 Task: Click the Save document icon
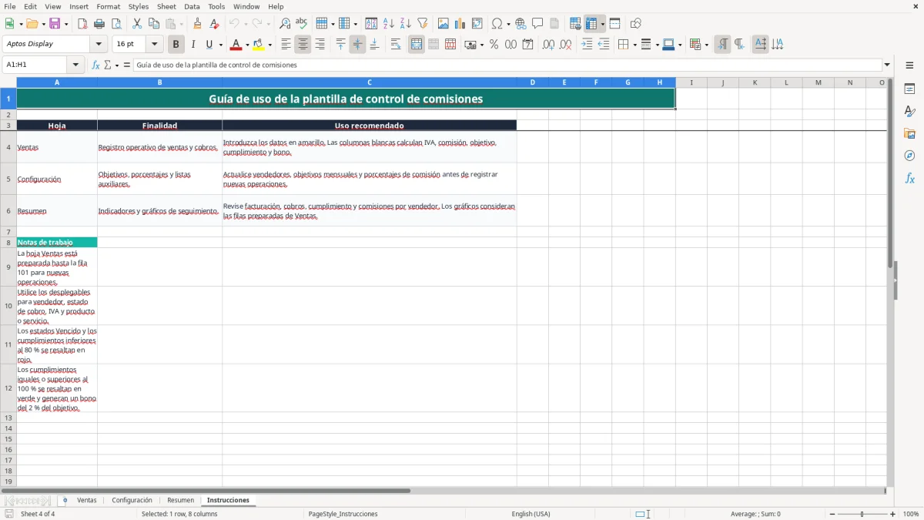tap(55, 24)
